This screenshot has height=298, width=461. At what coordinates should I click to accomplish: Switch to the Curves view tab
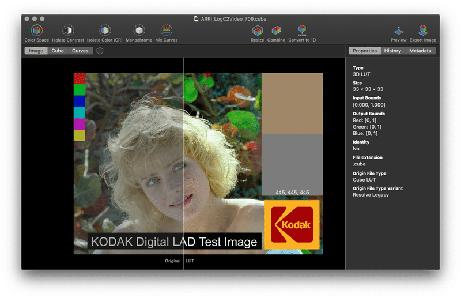click(x=80, y=51)
